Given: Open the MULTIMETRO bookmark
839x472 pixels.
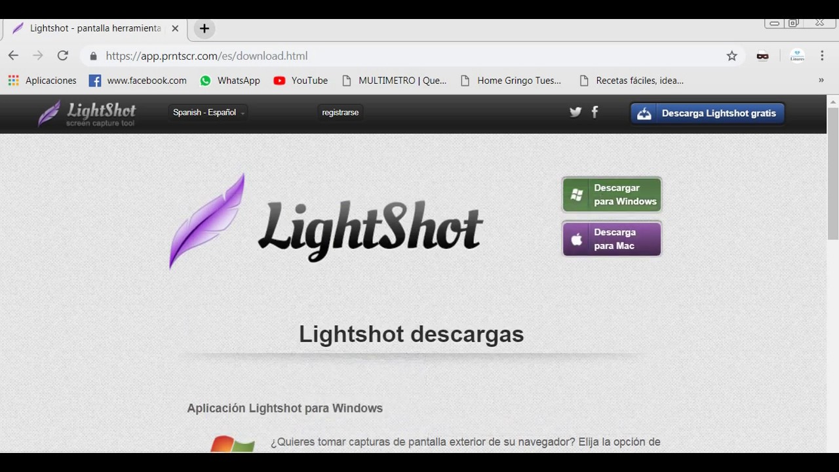Looking at the screenshot, I should (395, 81).
